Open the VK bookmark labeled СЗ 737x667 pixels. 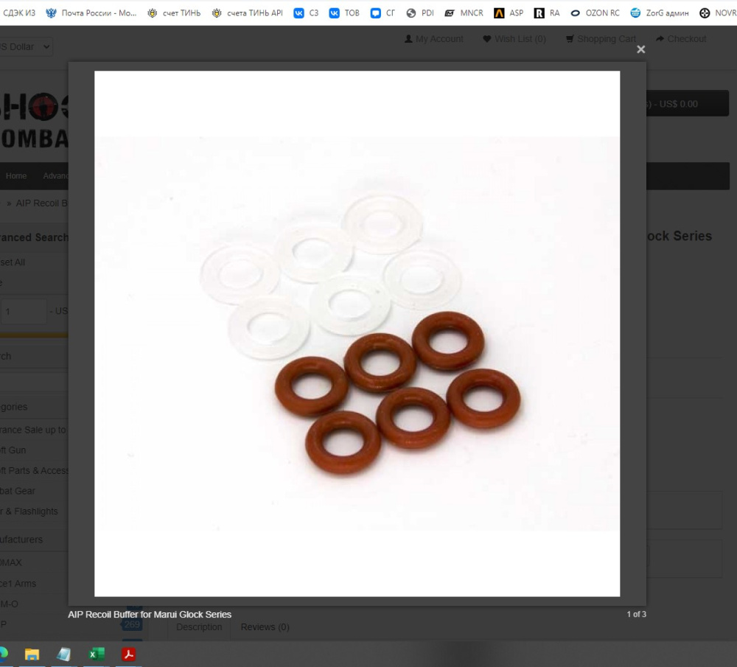click(306, 13)
